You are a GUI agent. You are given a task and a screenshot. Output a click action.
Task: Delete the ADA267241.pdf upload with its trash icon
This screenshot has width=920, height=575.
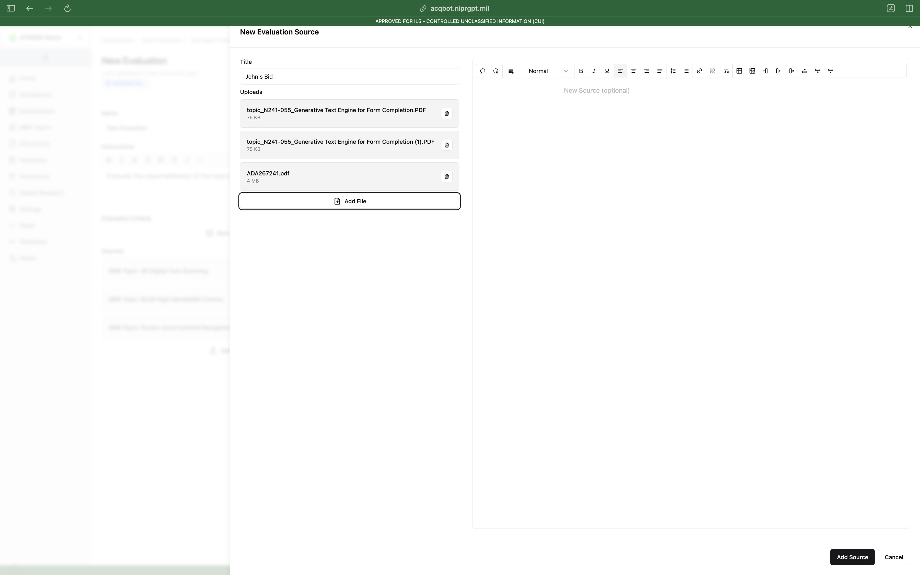[447, 176]
